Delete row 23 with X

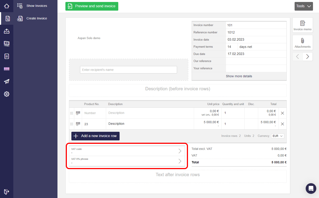tap(282, 124)
